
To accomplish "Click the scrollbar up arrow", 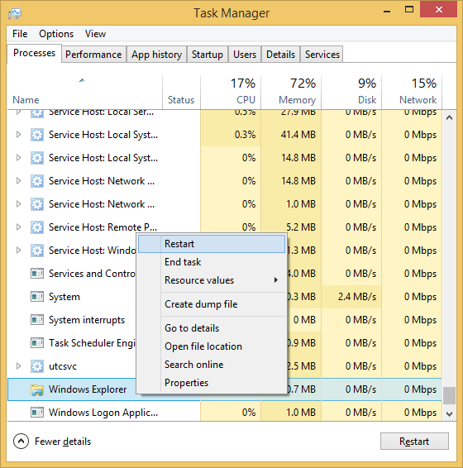I will coord(449,117).
